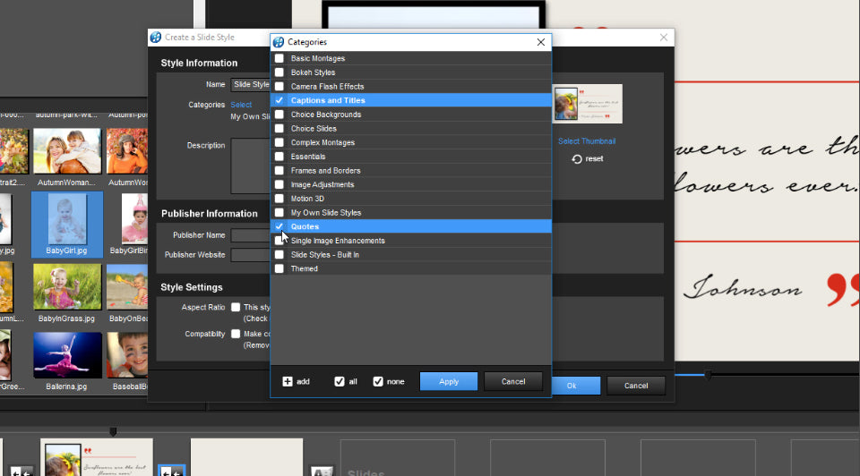
Task: Tick Single Image Enhancements checkbox
Action: (279, 241)
